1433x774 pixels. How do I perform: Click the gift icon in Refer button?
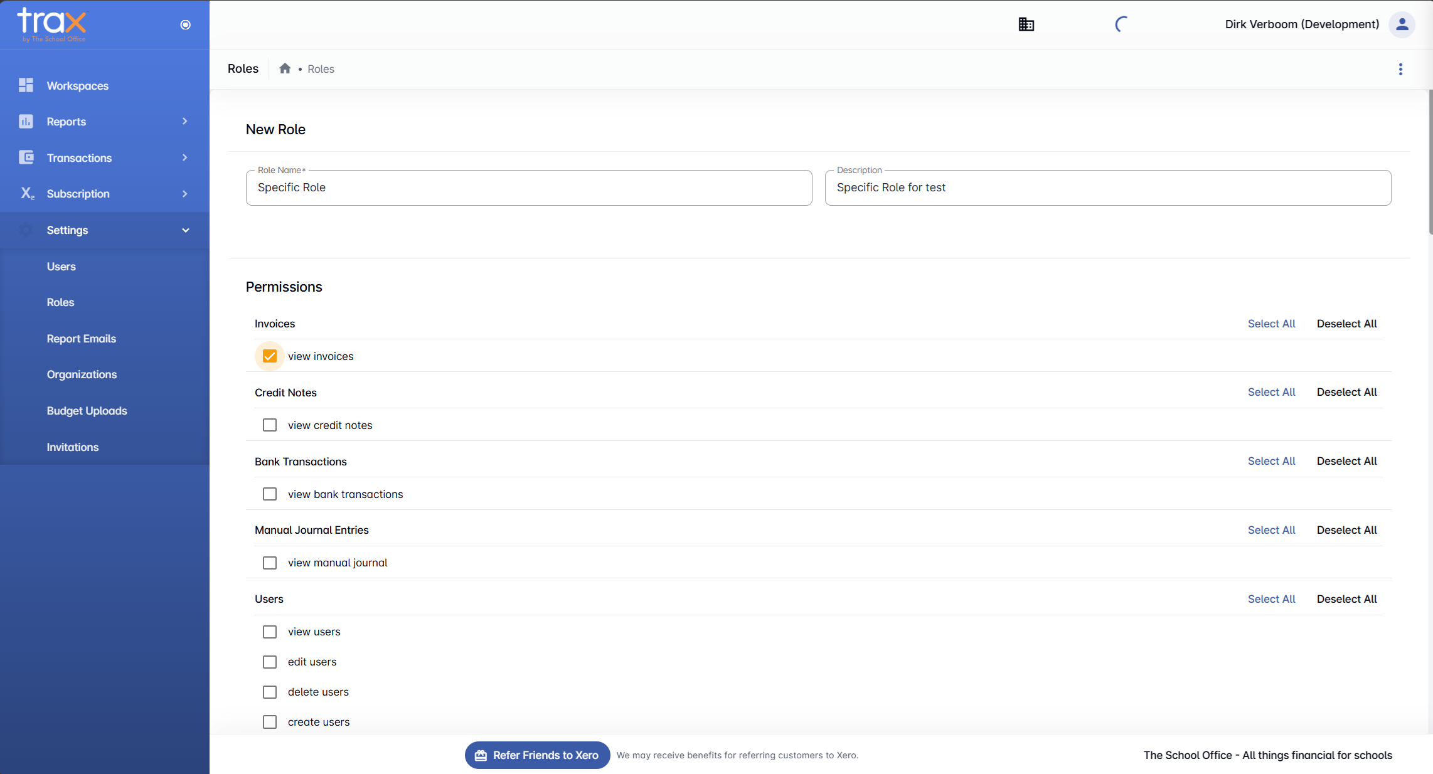(481, 755)
